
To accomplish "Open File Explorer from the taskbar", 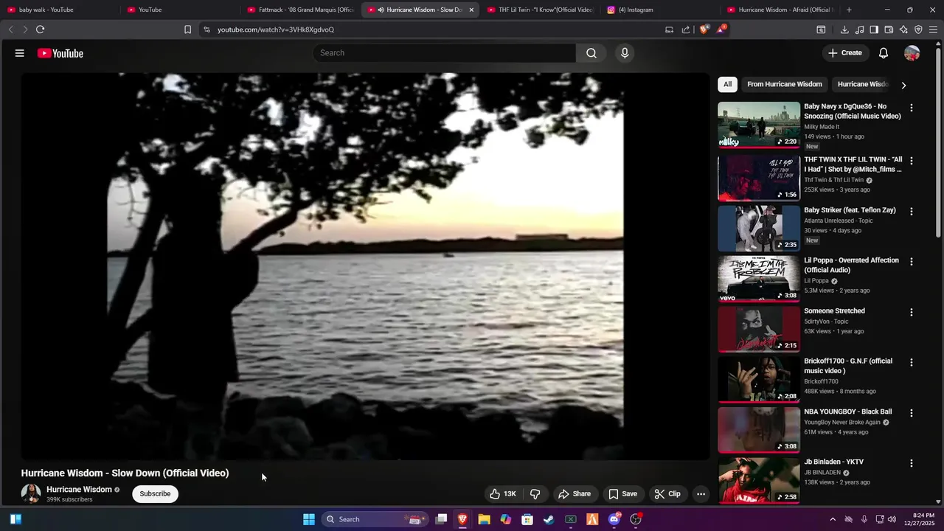I will point(484,519).
